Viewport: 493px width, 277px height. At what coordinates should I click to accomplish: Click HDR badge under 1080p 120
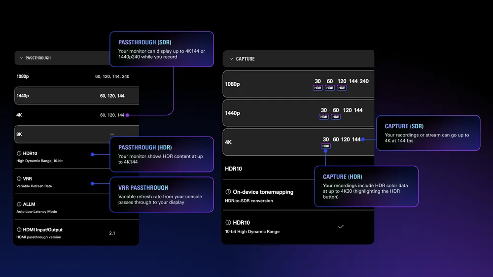point(342,88)
